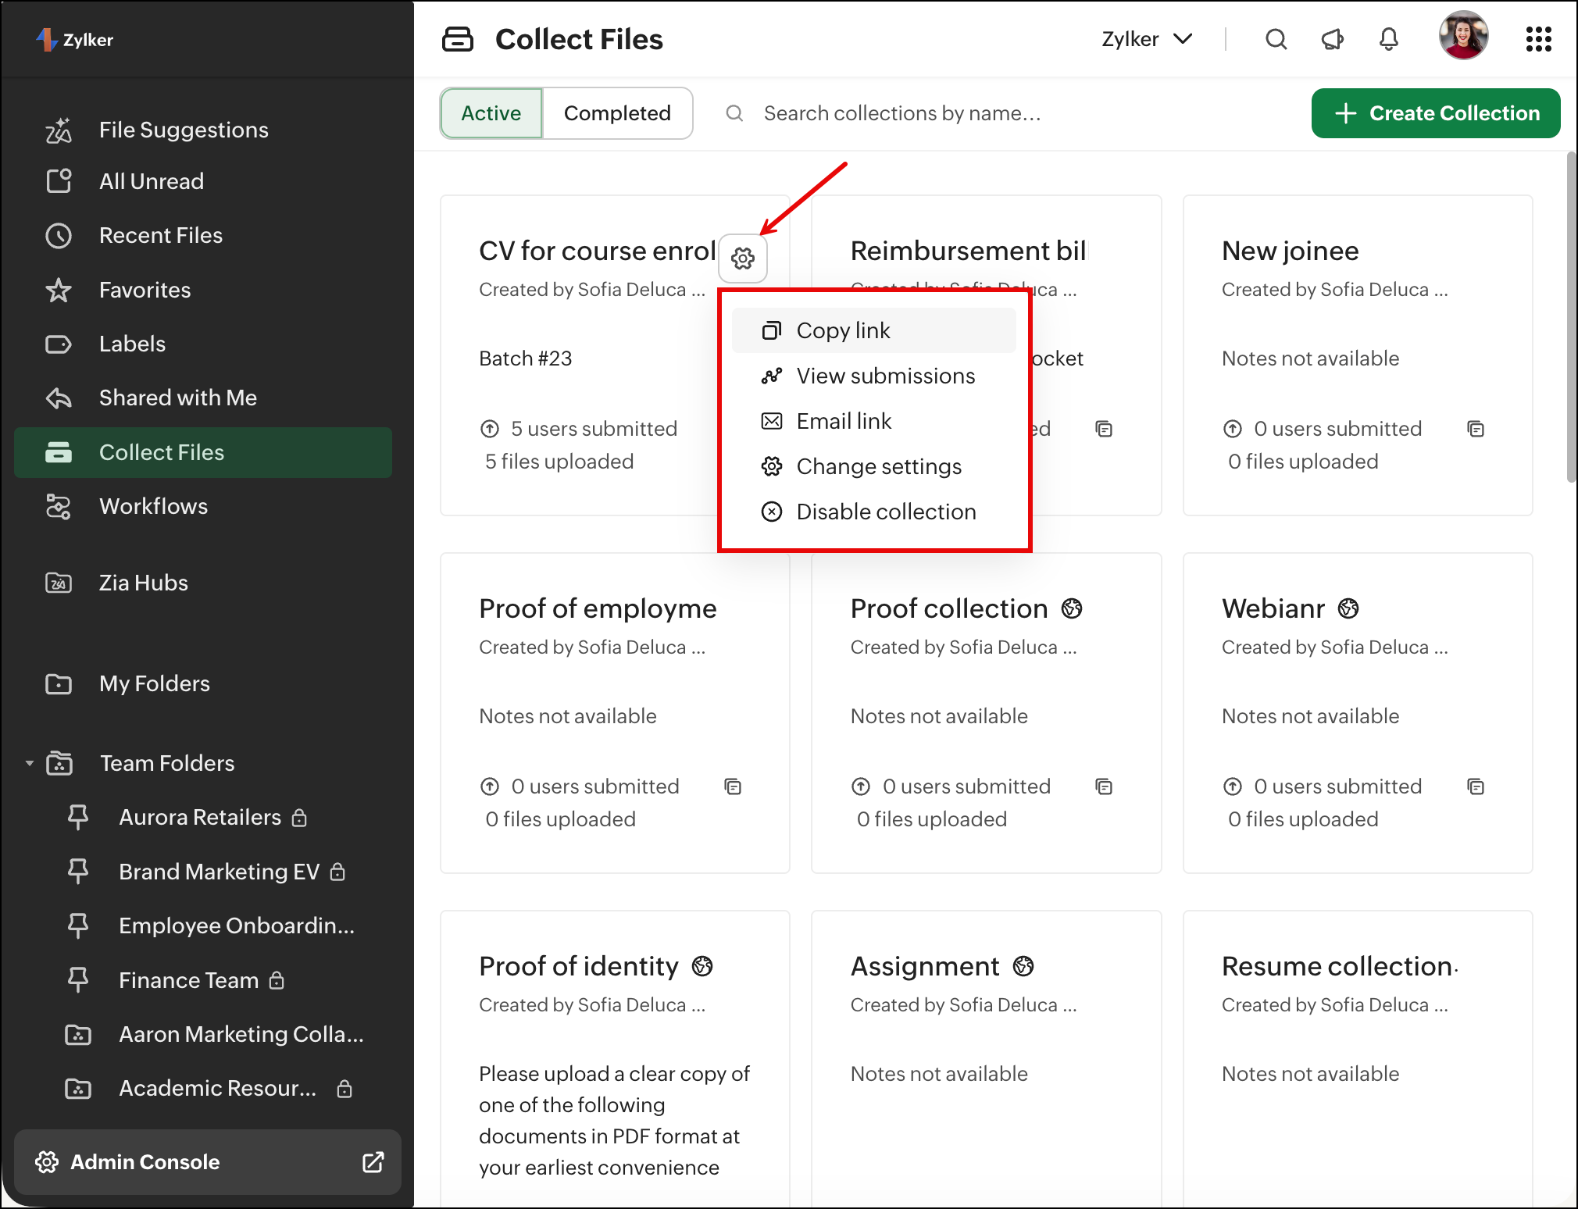
Task: Switch to Completed collections toggle
Action: (616, 113)
